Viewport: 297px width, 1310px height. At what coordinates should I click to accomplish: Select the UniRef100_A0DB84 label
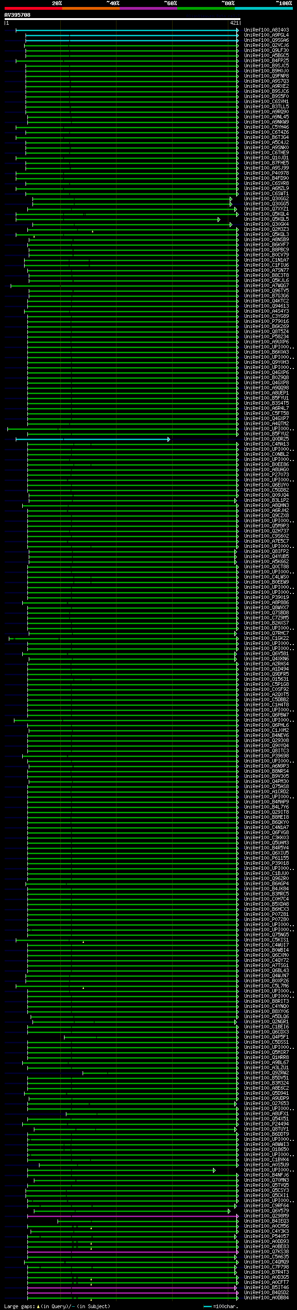(x=266, y=1298)
